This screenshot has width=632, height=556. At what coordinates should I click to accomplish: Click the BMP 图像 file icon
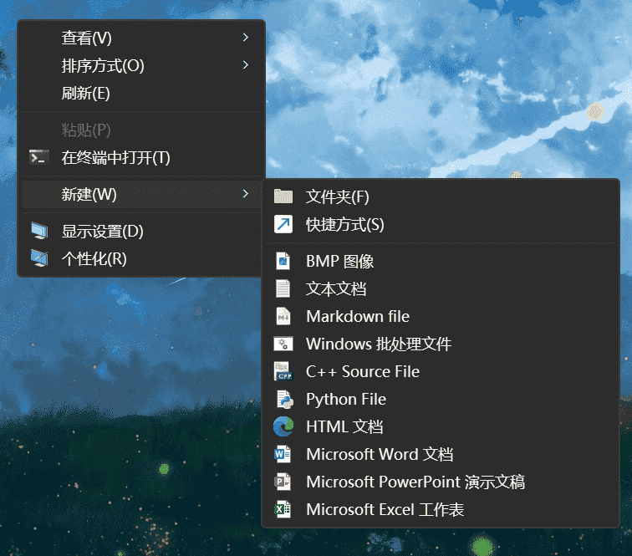(x=283, y=261)
